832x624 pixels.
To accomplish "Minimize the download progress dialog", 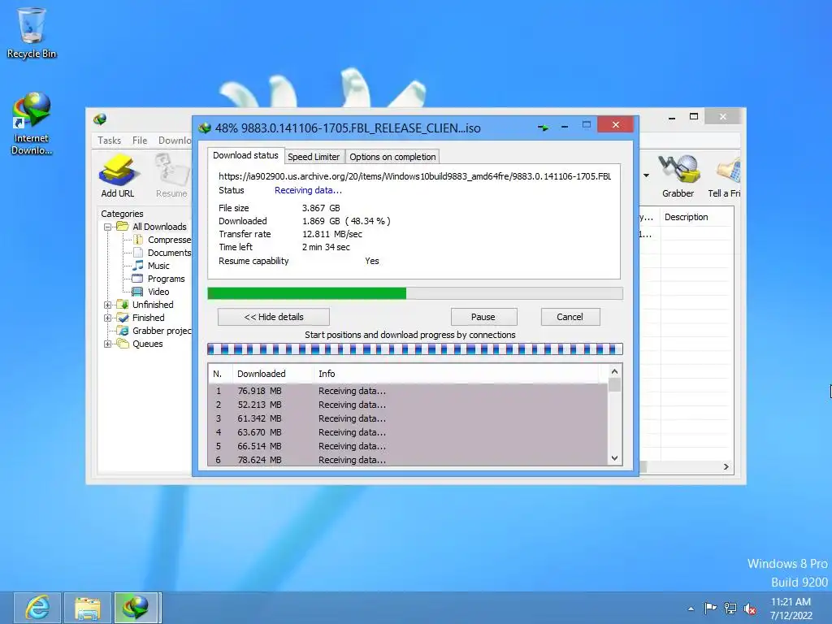I will click(565, 128).
